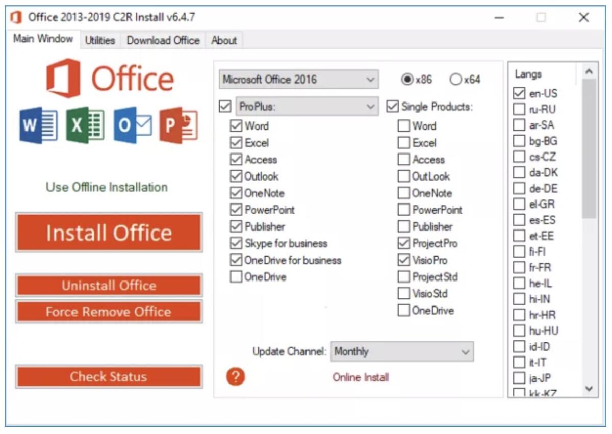The width and height of the screenshot is (612, 434).
Task: Click the Install Office button
Action: [109, 233]
